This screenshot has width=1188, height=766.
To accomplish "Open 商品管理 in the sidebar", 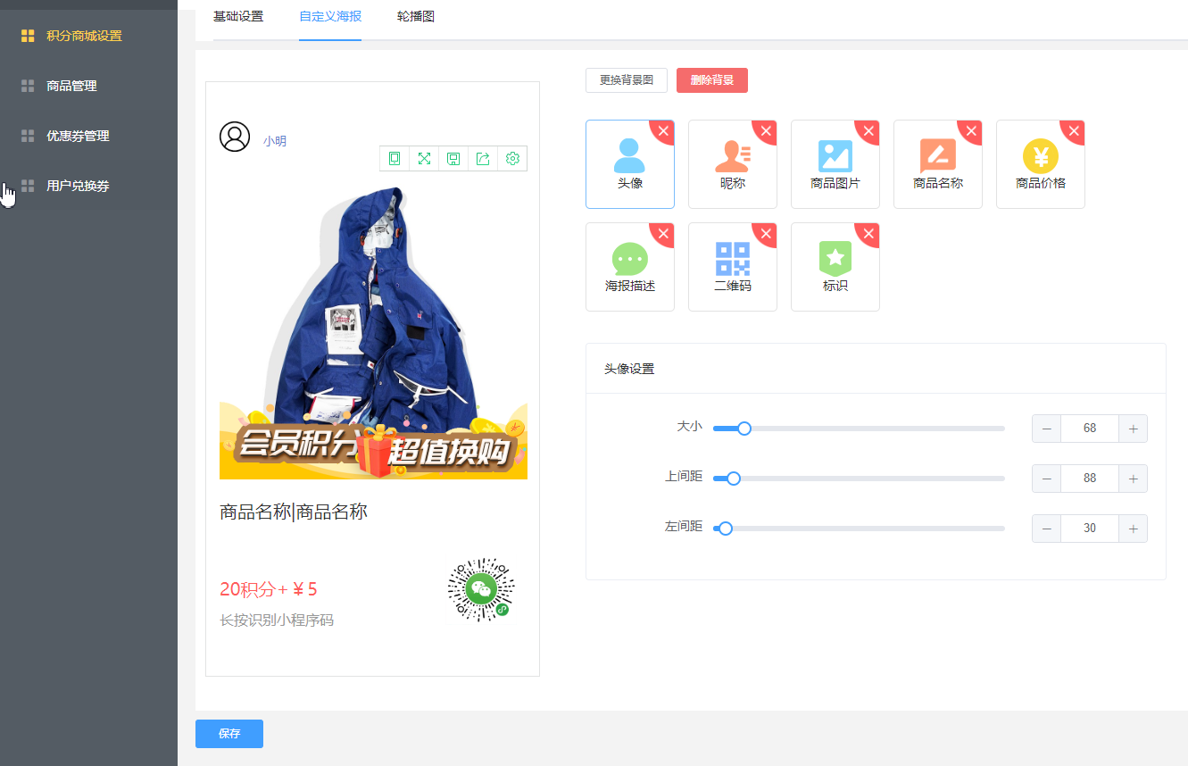I will click(88, 86).
